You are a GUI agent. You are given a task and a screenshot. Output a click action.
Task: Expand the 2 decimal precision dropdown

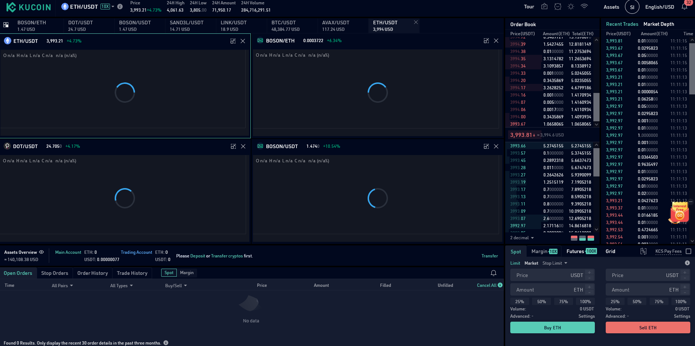tap(522, 238)
